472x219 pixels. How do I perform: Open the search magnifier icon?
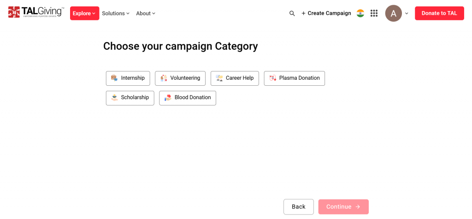pos(292,13)
